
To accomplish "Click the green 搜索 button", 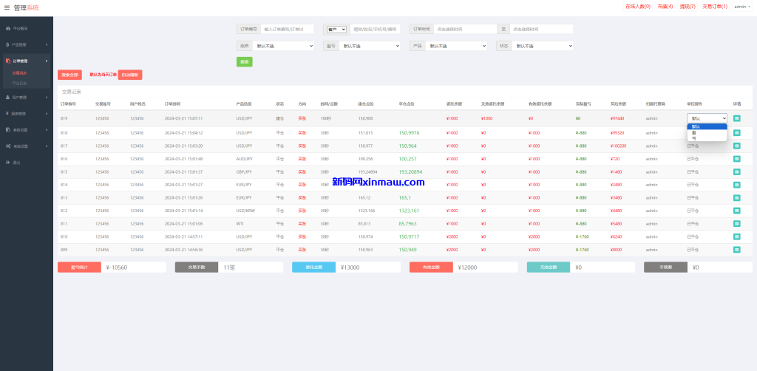I will click(244, 61).
